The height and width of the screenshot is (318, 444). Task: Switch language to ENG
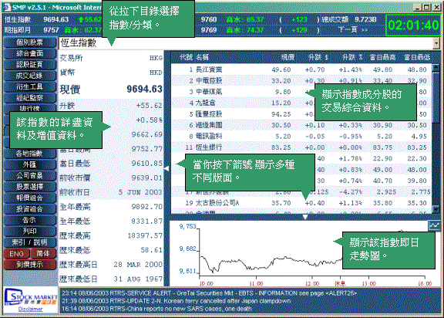pos(16,254)
